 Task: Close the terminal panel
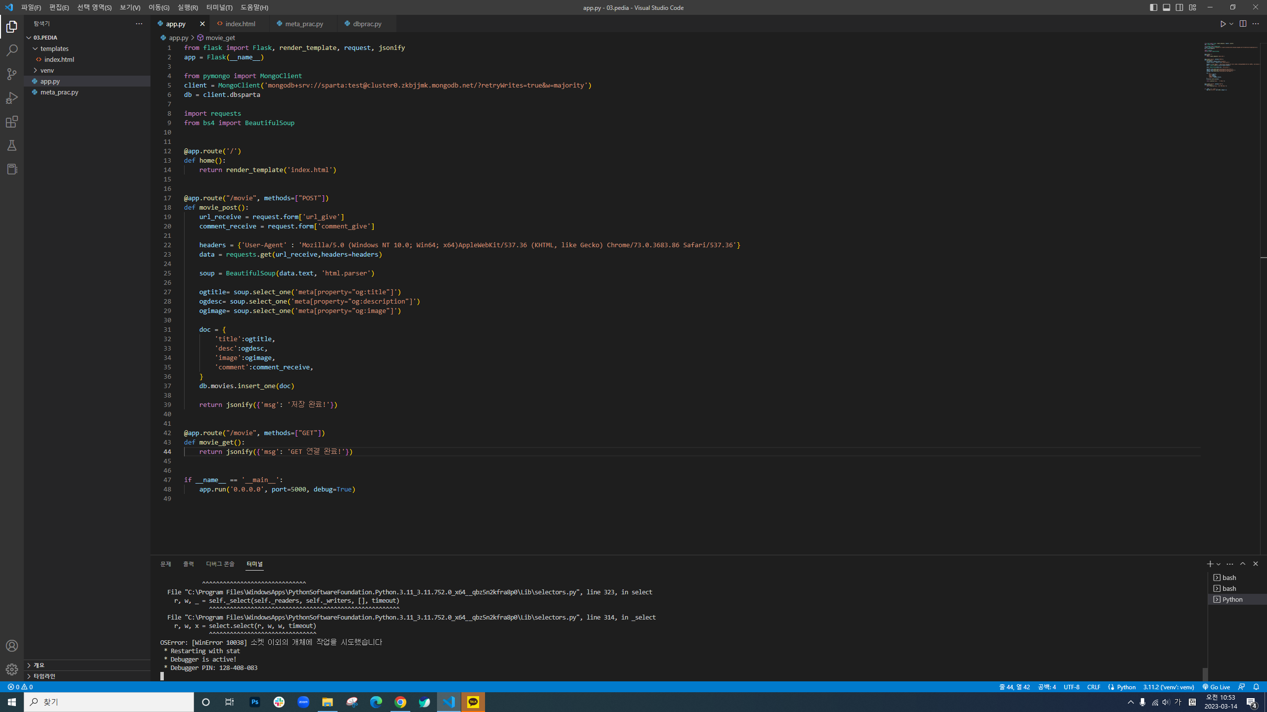click(x=1256, y=564)
